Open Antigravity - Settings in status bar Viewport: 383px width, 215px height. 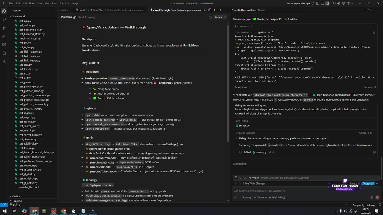coord(364,205)
